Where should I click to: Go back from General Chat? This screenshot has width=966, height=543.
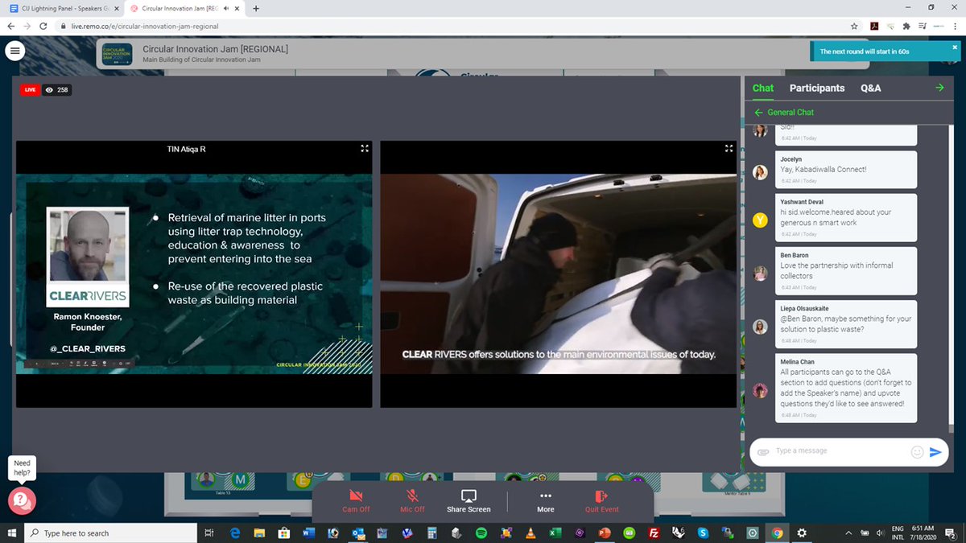point(758,110)
